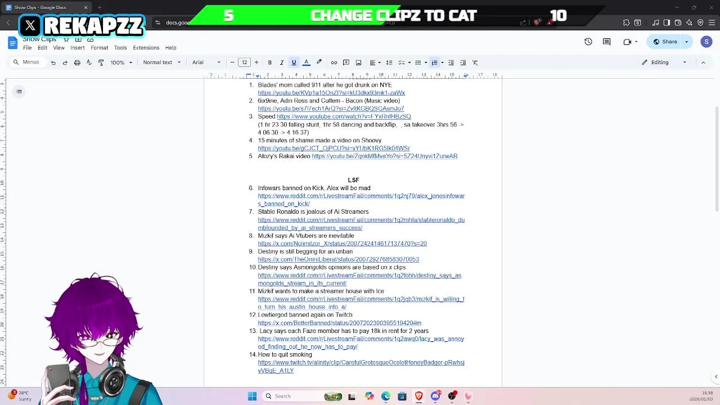
Task: Open the File menu
Action: point(27,48)
